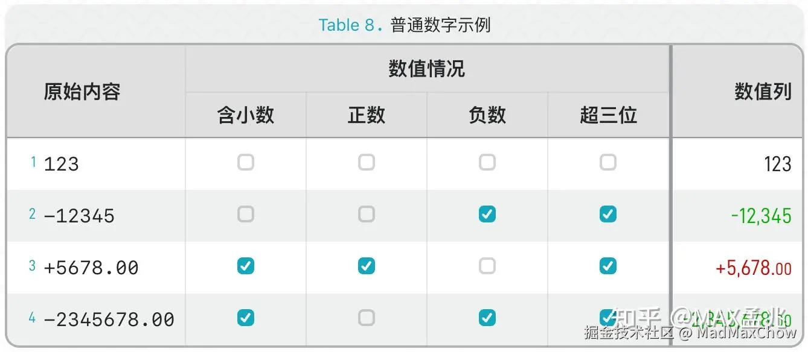Viewport: 808px width, 352px height.
Task: Check 正数 box in row 123
Action: tap(366, 162)
